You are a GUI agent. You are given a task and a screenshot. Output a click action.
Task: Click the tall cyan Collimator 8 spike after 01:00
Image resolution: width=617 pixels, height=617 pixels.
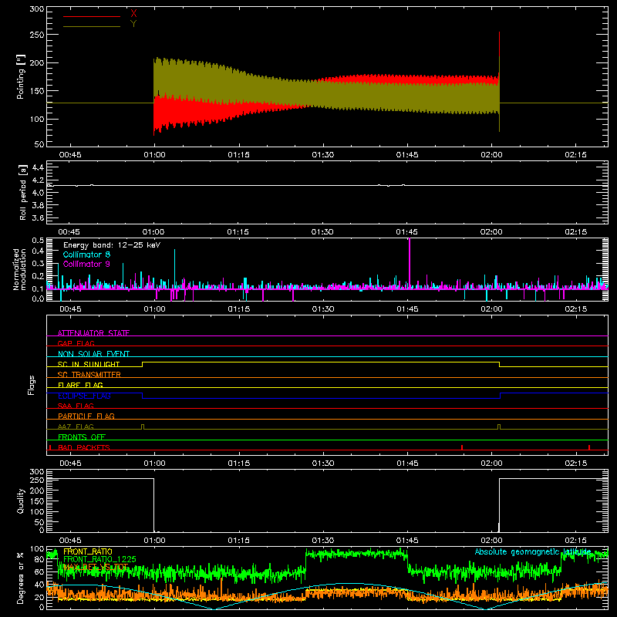coord(175,269)
